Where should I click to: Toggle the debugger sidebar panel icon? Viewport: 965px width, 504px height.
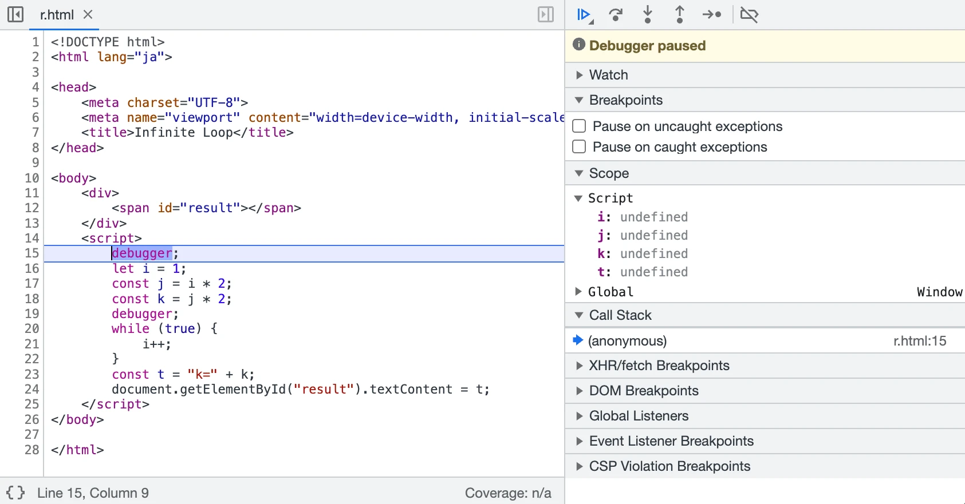pos(546,14)
